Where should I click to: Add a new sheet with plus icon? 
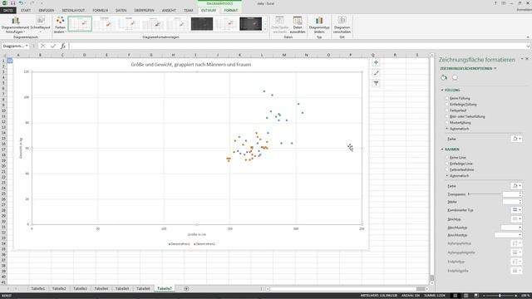186,288
